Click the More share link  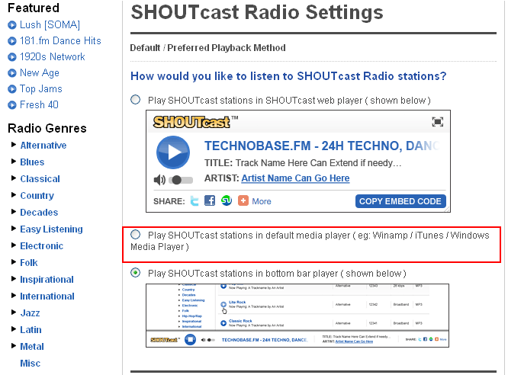pyautogui.click(x=262, y=201)
